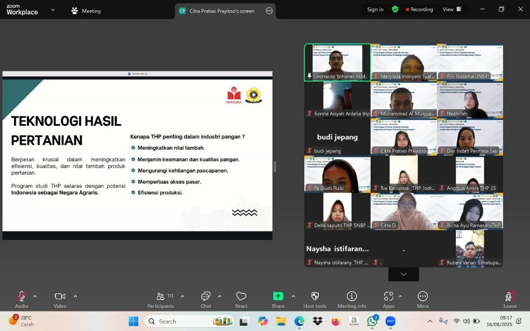530x331 pixels.
Task: Click the green Share screen icon
Action: tap(278, 296)
